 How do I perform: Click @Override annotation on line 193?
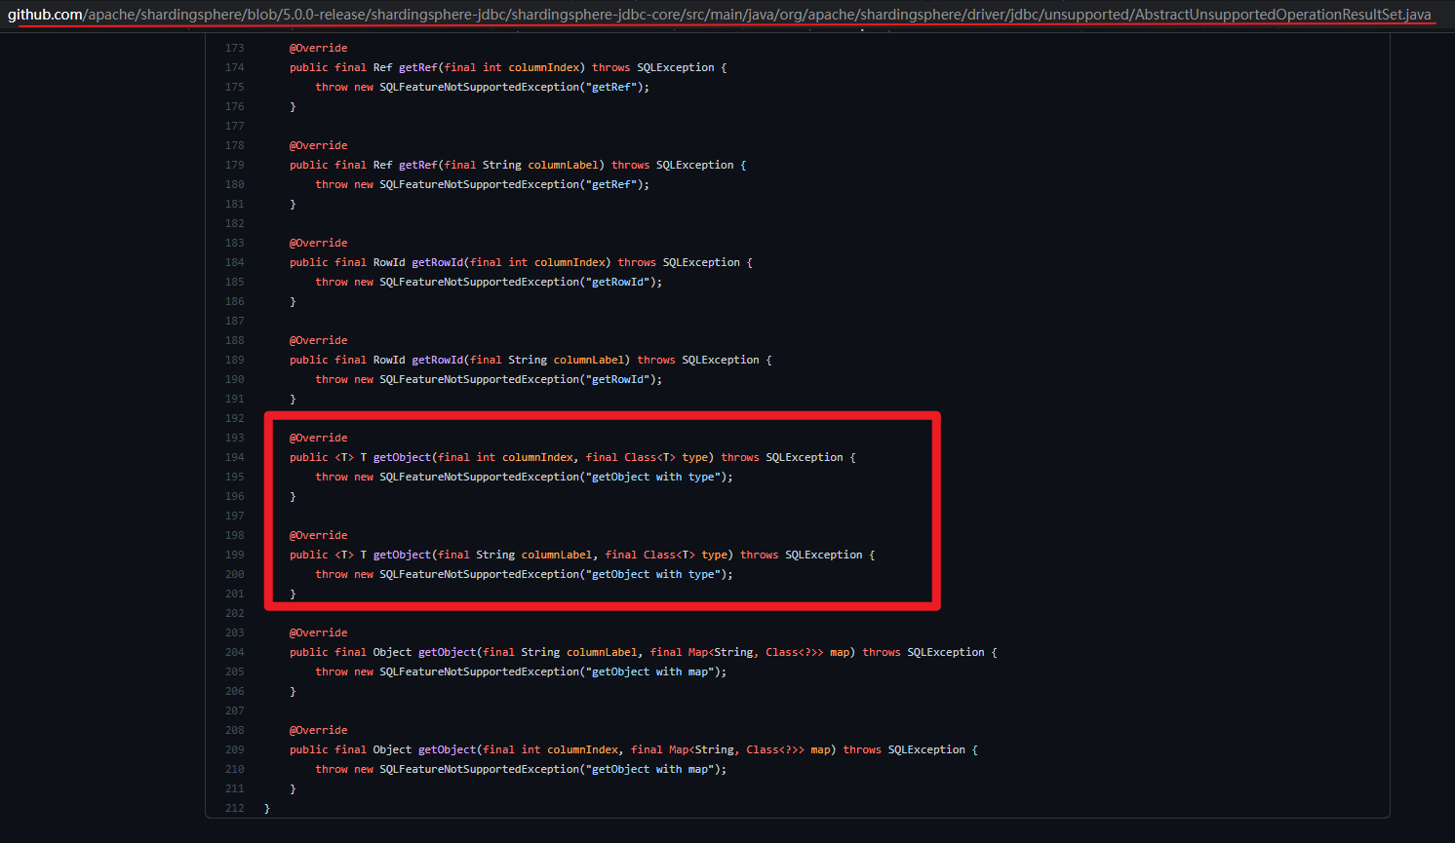(x=318, y=438)
